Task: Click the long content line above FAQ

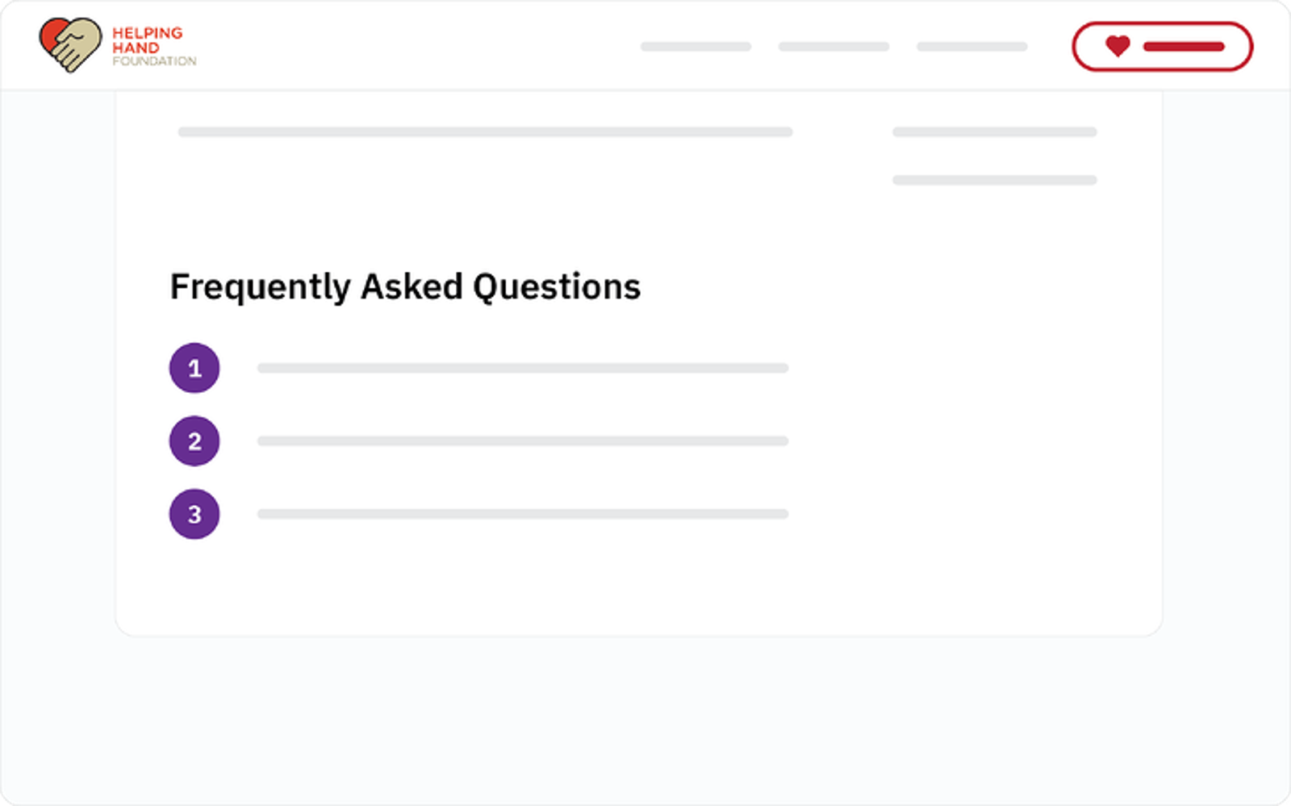Action: click(485, 132)
